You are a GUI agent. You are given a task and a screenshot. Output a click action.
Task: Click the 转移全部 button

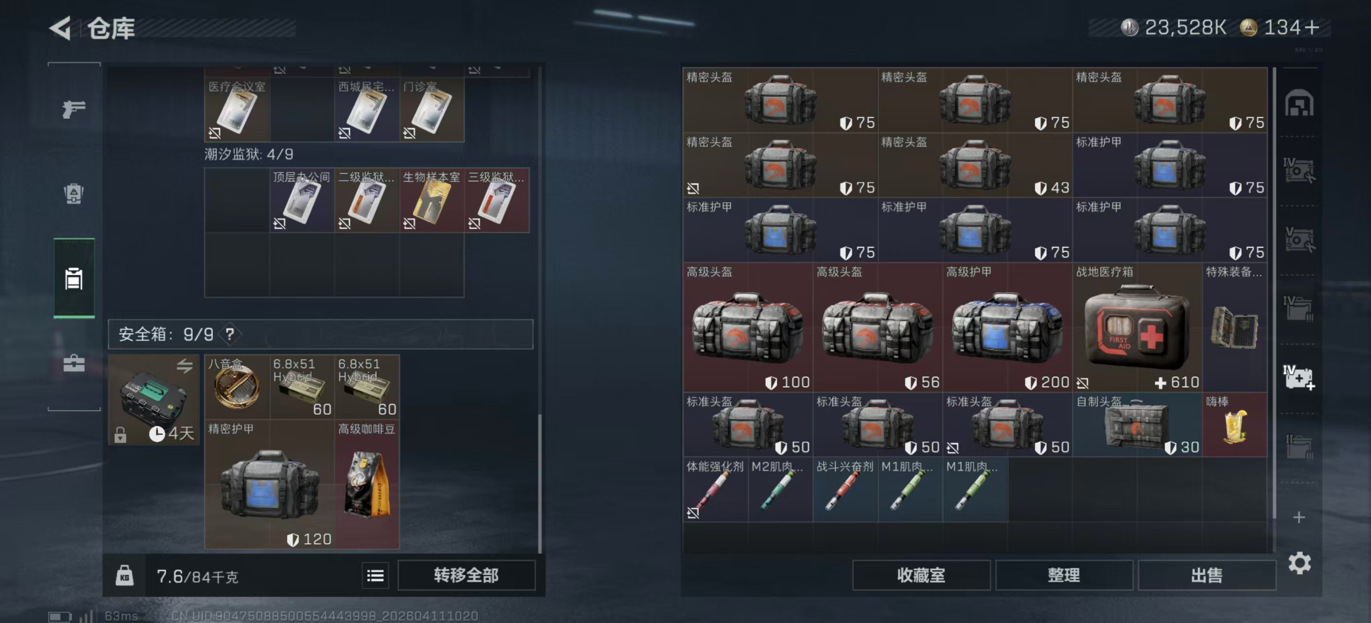pos(466,575)
